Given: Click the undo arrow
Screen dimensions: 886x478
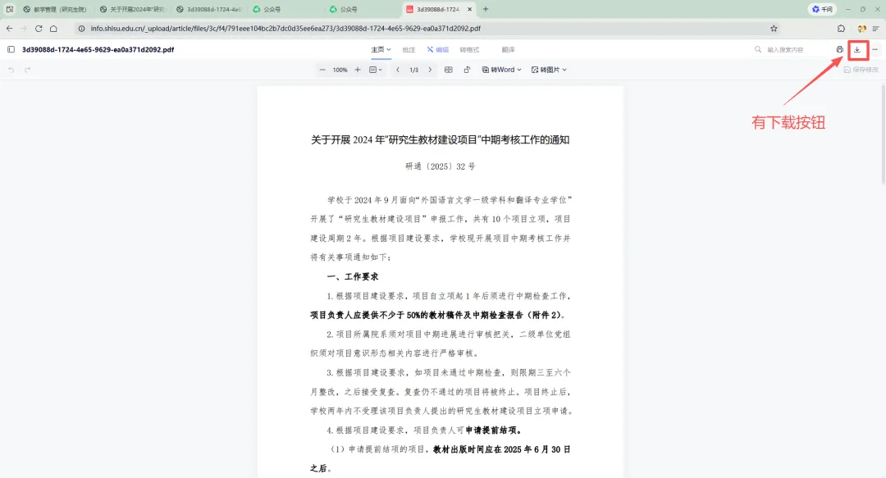Looking at the screenshot, I should pos(11,70).
